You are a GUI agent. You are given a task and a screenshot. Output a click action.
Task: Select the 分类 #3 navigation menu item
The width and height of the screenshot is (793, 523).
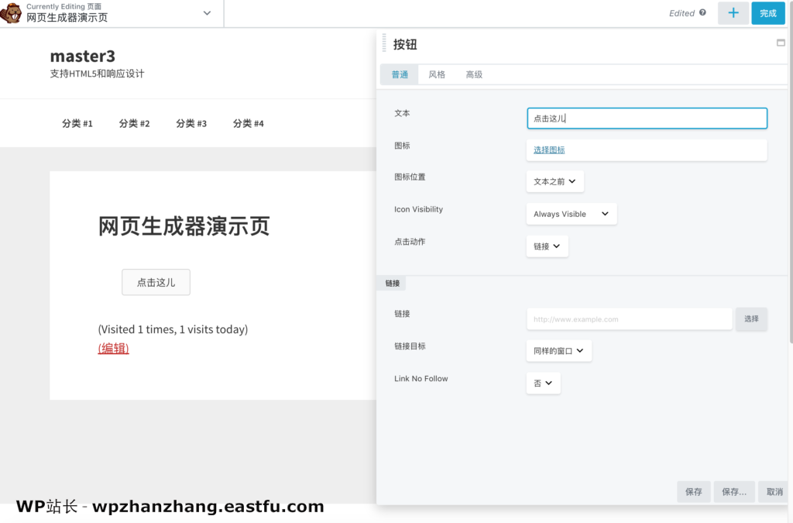[x=191, y=123]
